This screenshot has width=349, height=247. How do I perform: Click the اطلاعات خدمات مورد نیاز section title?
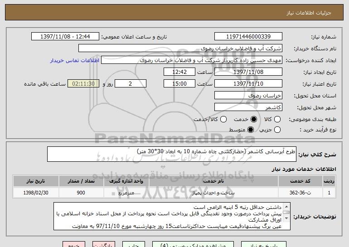point(304,169)
